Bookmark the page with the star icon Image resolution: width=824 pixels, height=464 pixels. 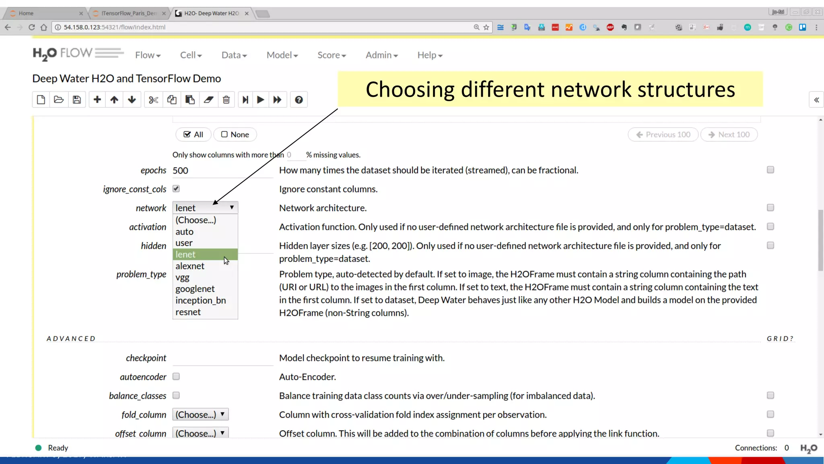(486, 27)
